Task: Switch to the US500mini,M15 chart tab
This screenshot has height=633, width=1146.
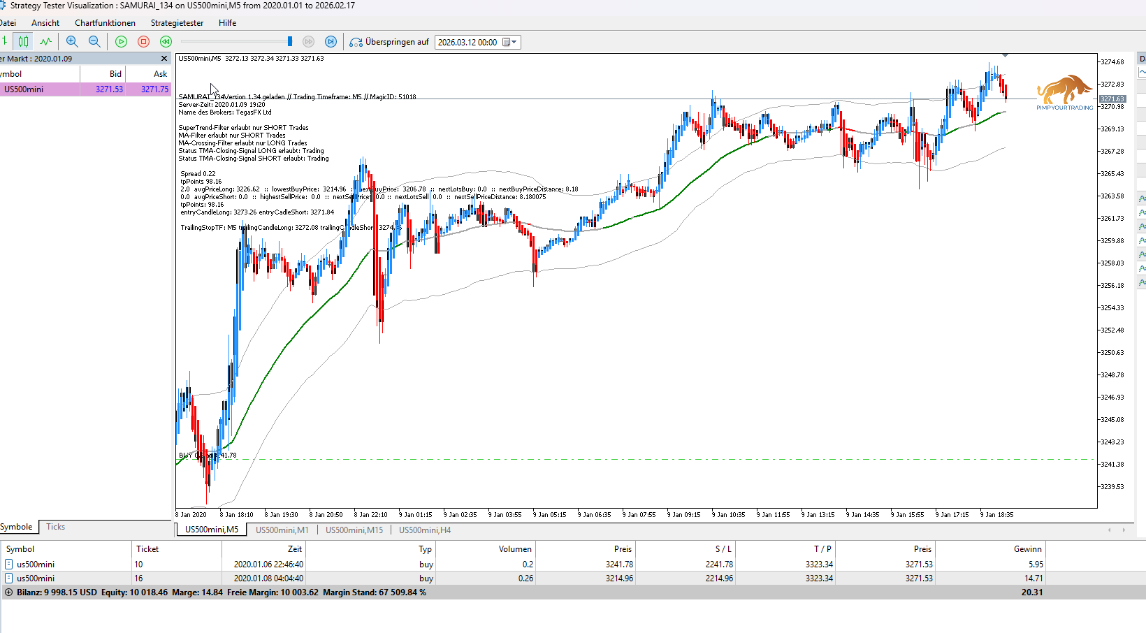Action: point(354,530)
